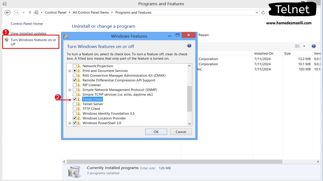Click the feature list scroll up arrow
Image resolution: width=323 pixels, height=181 pixels.
[x=190, y=66]
